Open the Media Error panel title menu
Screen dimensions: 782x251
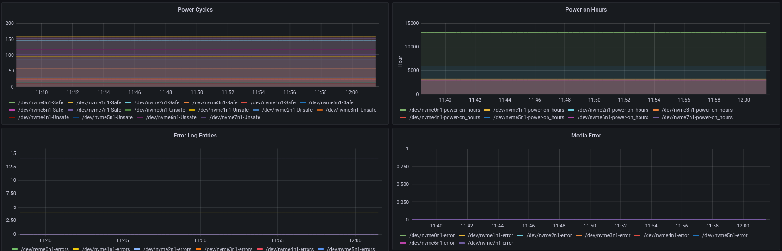tap(586, 136)
